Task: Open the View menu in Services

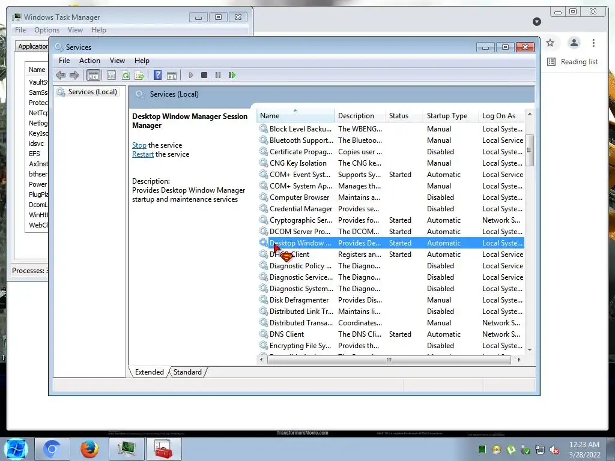Action: (117, 61)
